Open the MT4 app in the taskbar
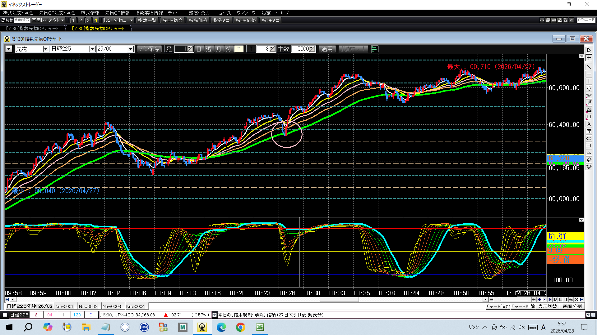This screenshot has height=335, width=597. click(x=144, y=327)
